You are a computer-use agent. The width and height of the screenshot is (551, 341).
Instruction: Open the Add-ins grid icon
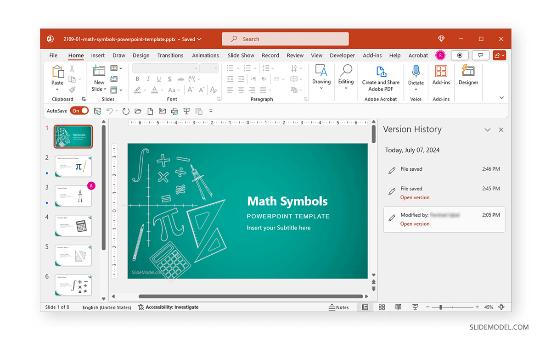click(441, 71)
